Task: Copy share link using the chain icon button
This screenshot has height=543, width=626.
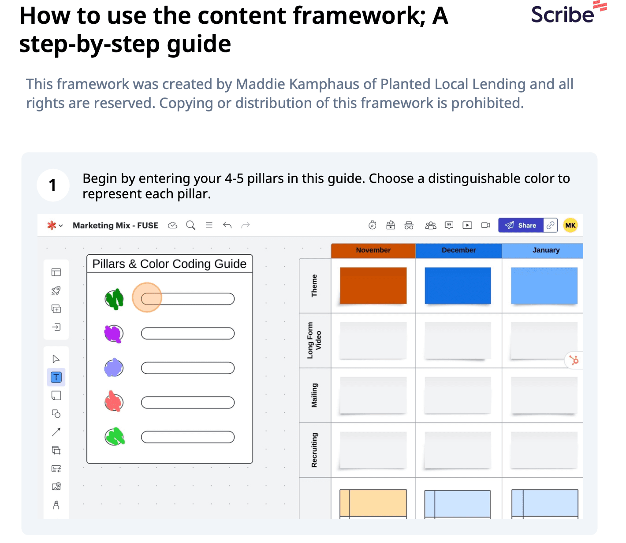Action: [x=551, y=225]
